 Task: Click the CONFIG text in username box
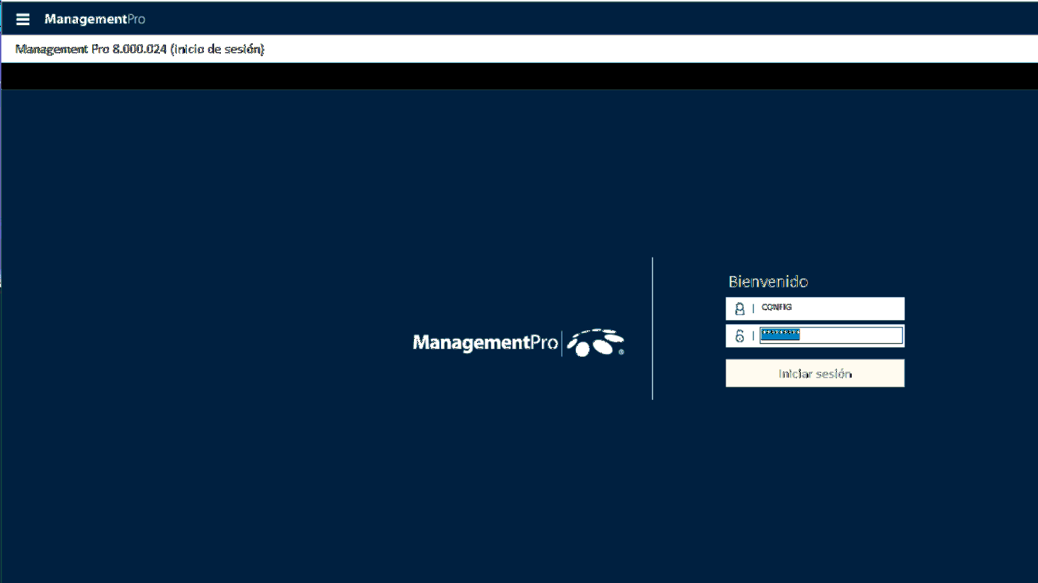(776, 307)
